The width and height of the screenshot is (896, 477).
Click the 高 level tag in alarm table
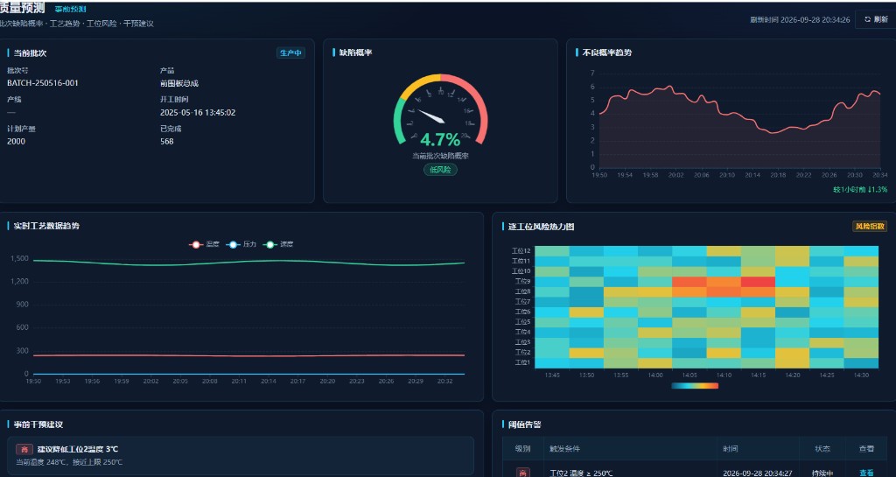522,473
